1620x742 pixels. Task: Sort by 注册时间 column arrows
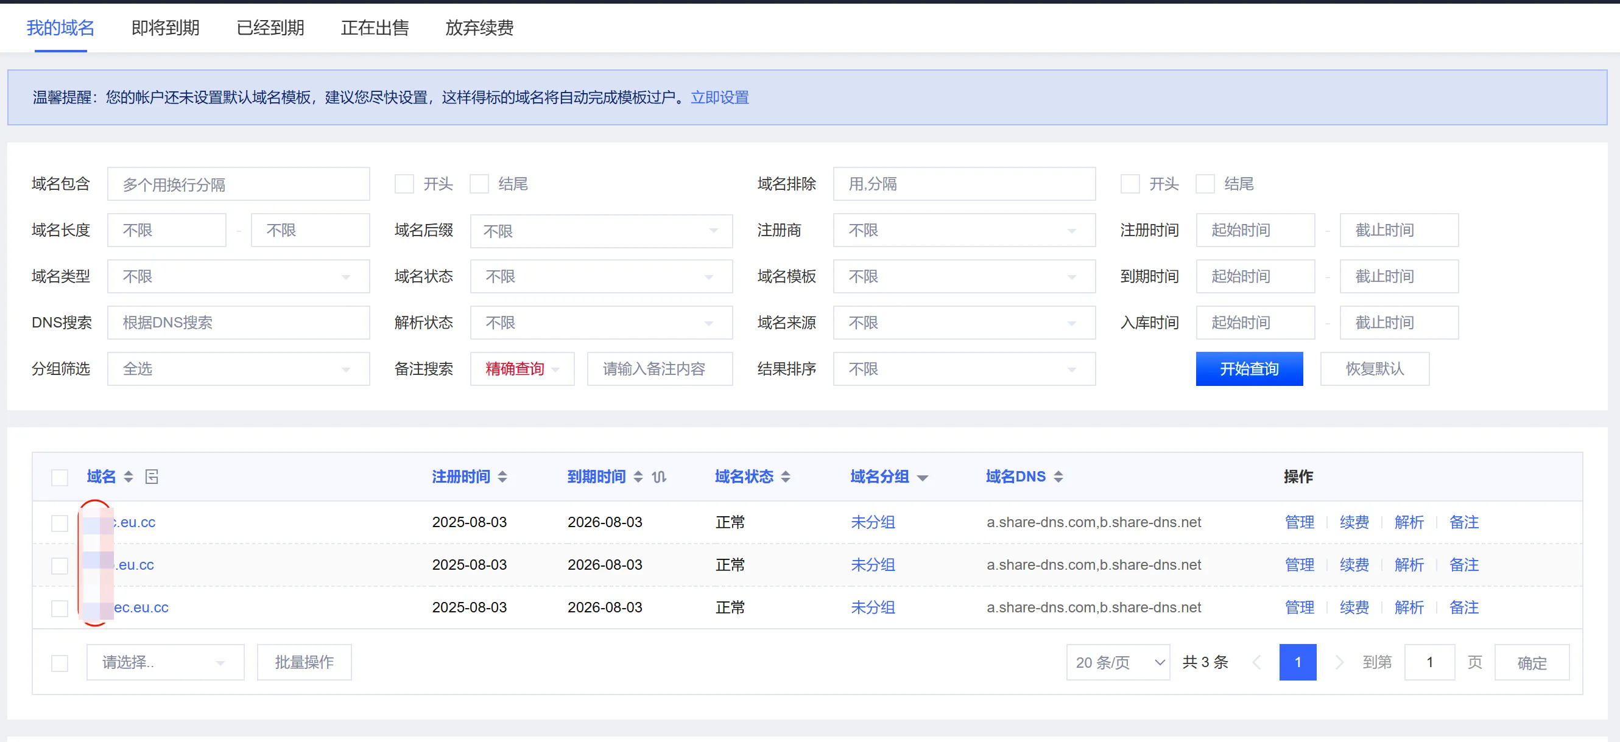tap(502, 477)
